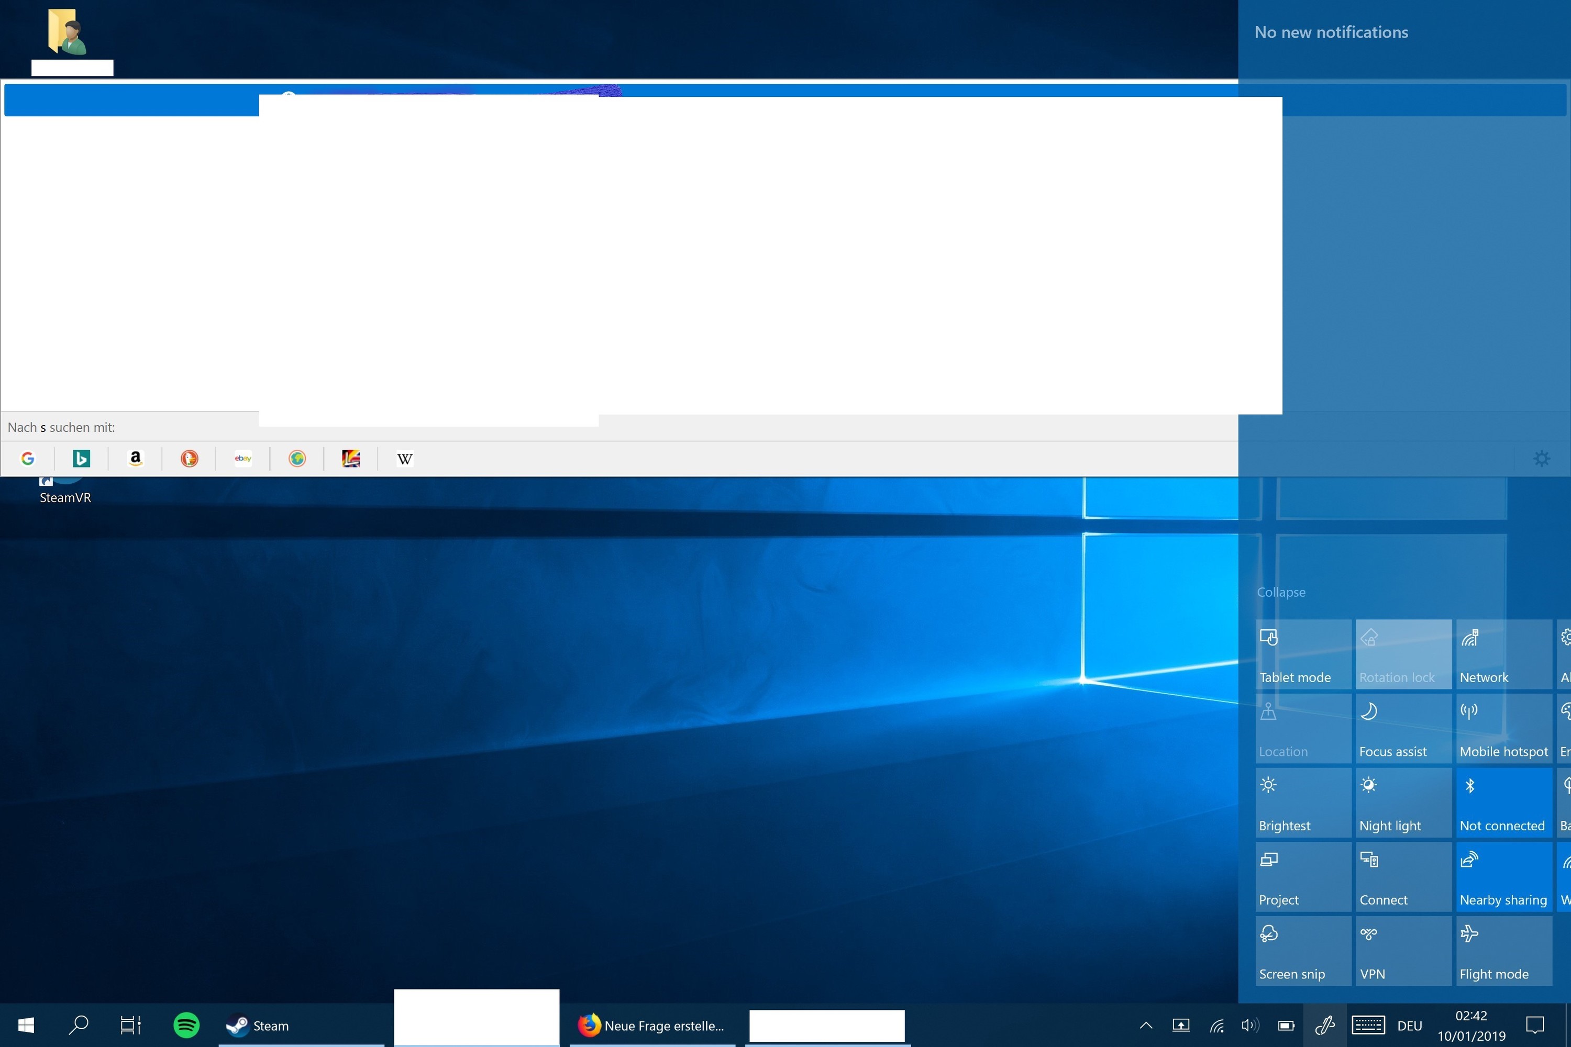Open the DEU input language switcher
The width and height of the screenshot is (1571, 1047).
1409,1026
